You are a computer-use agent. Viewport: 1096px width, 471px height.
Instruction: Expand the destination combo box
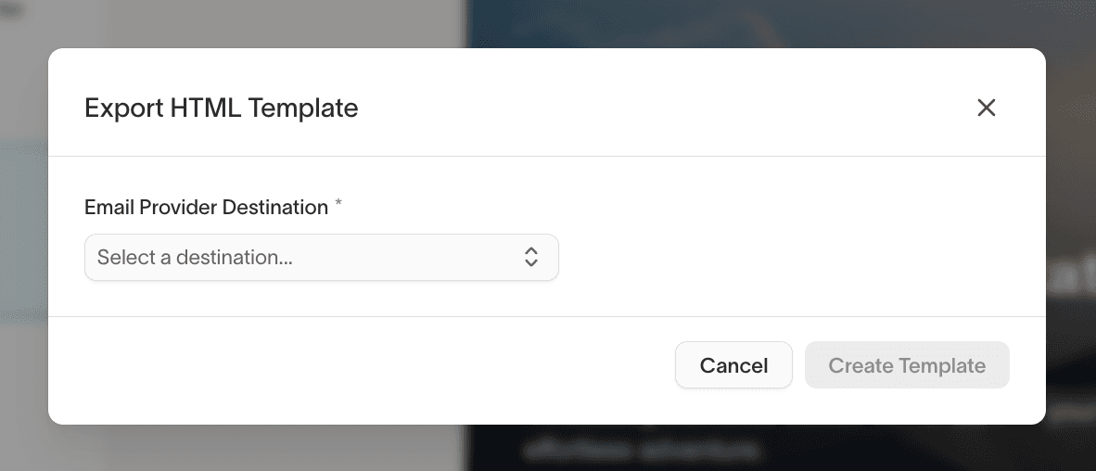click(321, 257)
